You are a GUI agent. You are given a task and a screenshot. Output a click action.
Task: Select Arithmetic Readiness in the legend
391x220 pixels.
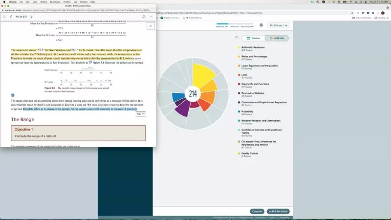point(253,47)
